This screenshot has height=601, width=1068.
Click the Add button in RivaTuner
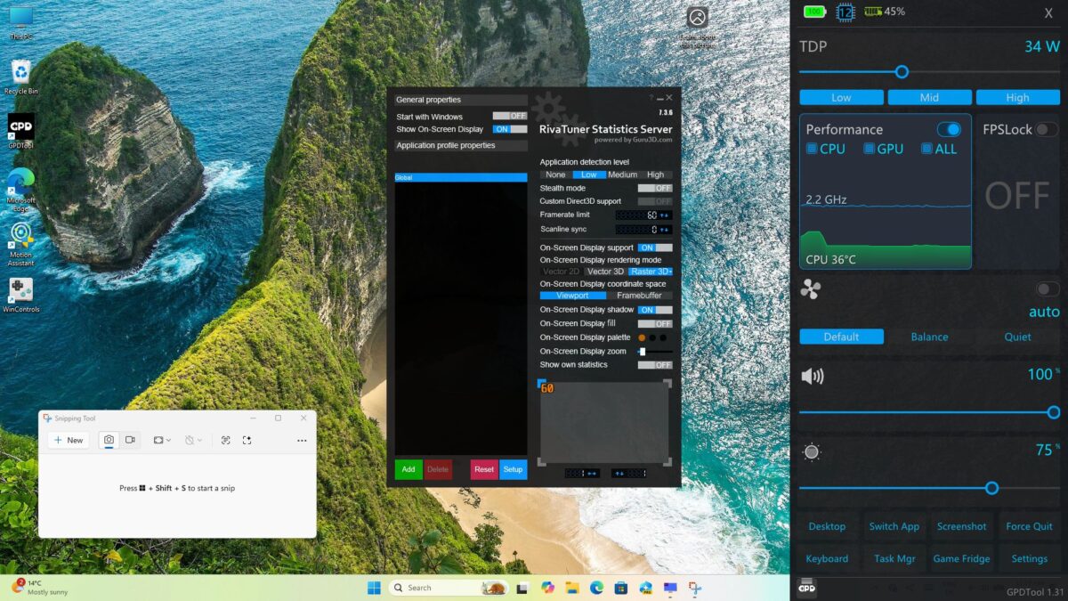(x=408, y=469)
